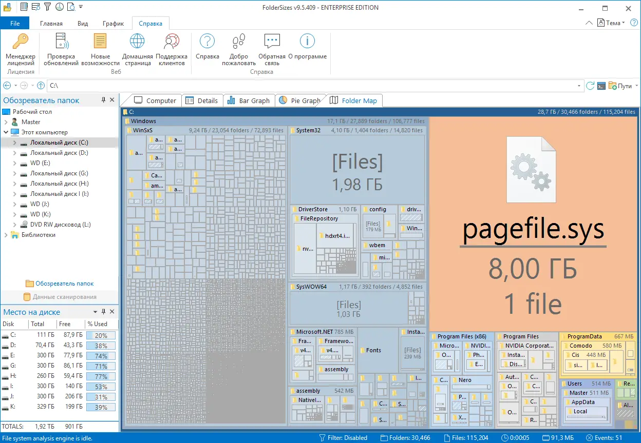Open the Пути dropdown arrow
This screenshot has height=443, width=641.
[637, 86]
